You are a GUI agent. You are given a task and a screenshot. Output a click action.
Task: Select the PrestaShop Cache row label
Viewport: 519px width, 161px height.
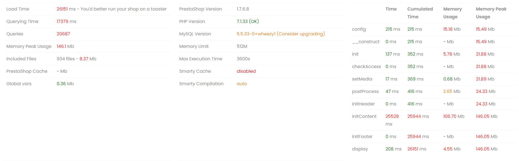coord(27,71)
